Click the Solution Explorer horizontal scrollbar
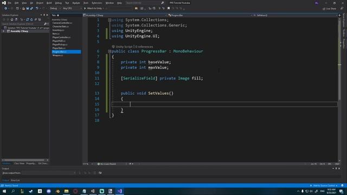The width and height of the screenshot is (347, 195). click(x=25, y=160)
